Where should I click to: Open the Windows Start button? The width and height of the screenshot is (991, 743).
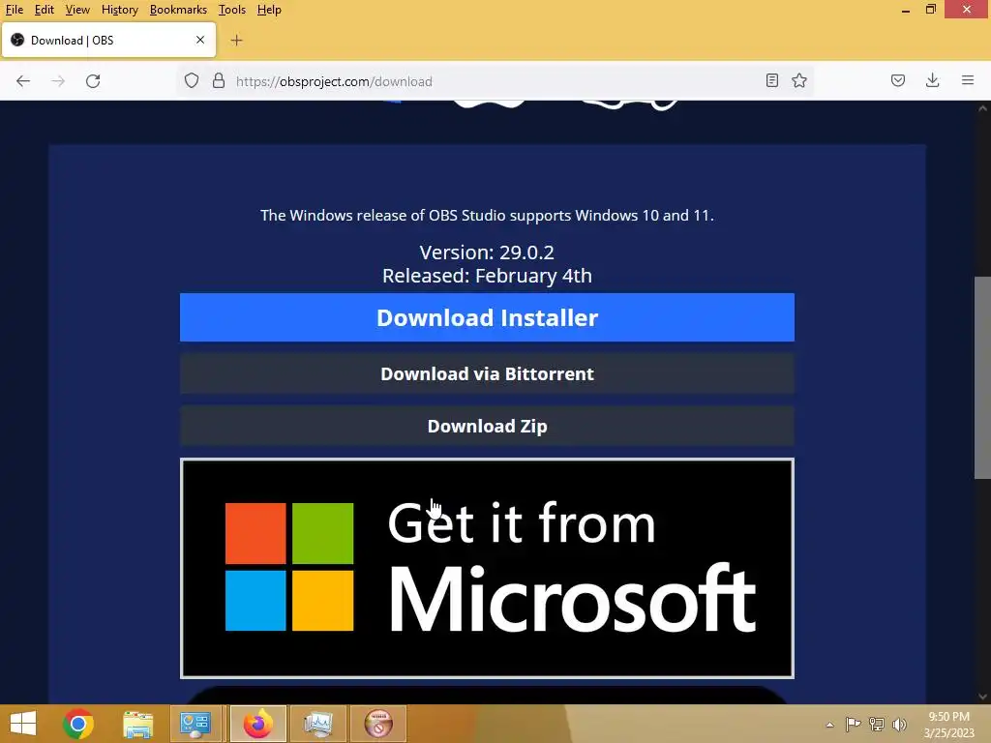click(x=23, y=724)
